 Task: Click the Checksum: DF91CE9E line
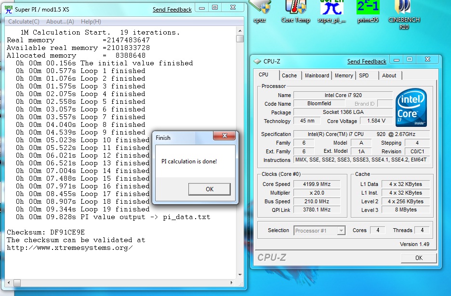click(46, 232)
